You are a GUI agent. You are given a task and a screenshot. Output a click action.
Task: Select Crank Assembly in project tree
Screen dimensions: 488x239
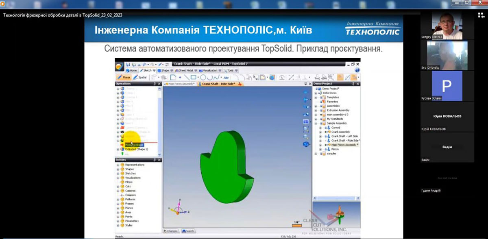click(x=340, y=132)
